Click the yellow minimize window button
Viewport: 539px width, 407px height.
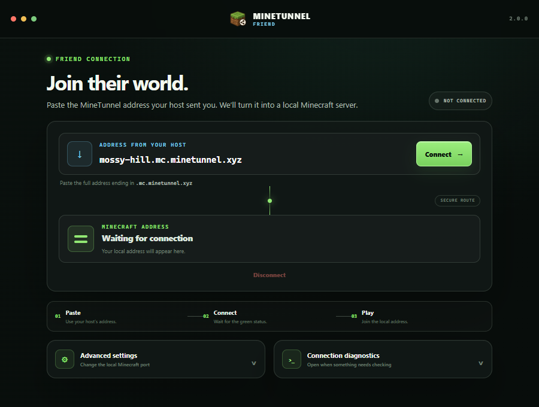coord(24,19)
